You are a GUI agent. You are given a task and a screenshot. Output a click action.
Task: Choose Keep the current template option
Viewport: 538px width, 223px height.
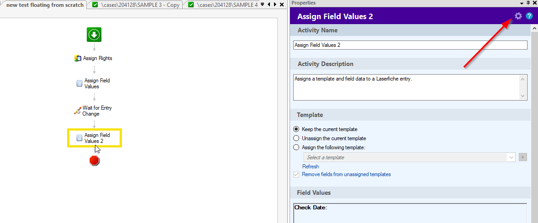pyautogui.click(x=296, y=129)
